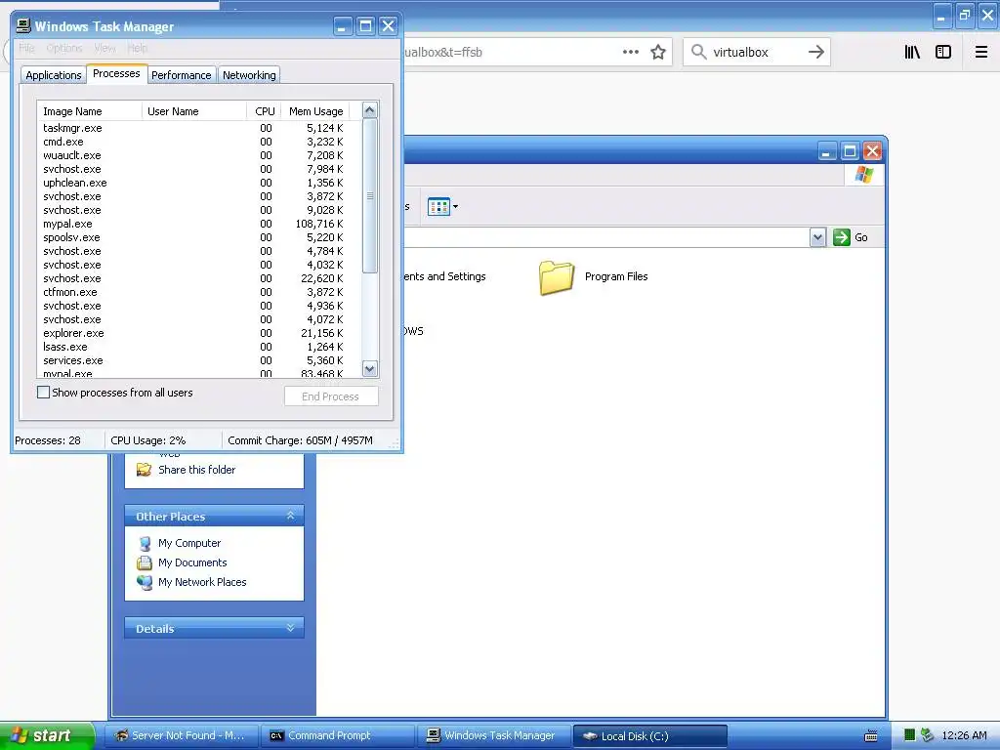Click the green CPU meter tray icon
Image resolution: width=1000 pixels, height=750 pixels.
click(910, 735)
